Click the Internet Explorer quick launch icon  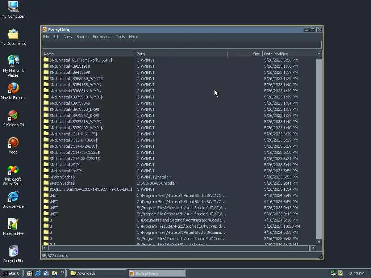click(x=38, y=273)
